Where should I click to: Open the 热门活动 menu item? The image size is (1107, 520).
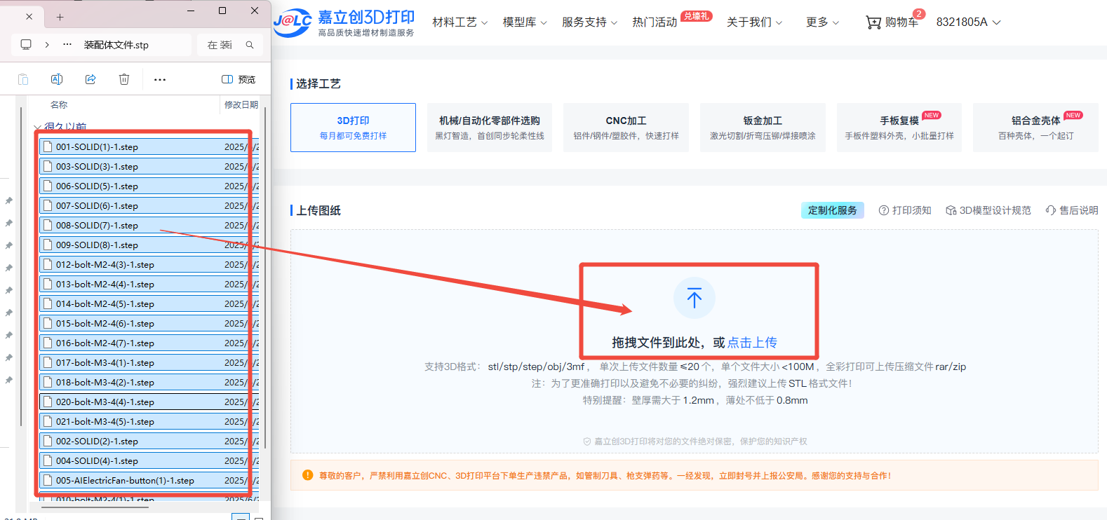click(x=655, y=22)
